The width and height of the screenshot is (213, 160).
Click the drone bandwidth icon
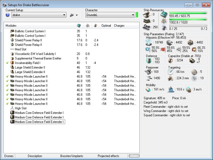[x=164, y=27]
